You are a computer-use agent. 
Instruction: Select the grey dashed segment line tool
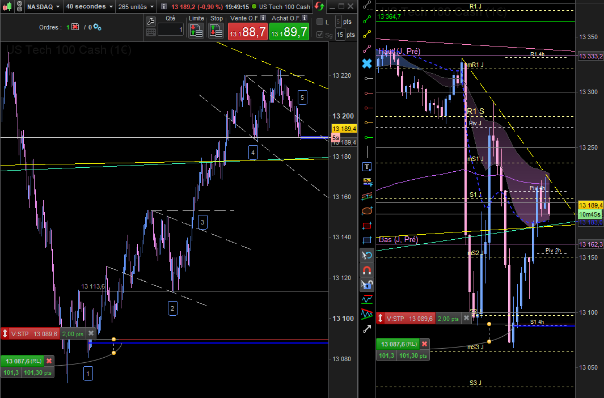pos(367,5)
